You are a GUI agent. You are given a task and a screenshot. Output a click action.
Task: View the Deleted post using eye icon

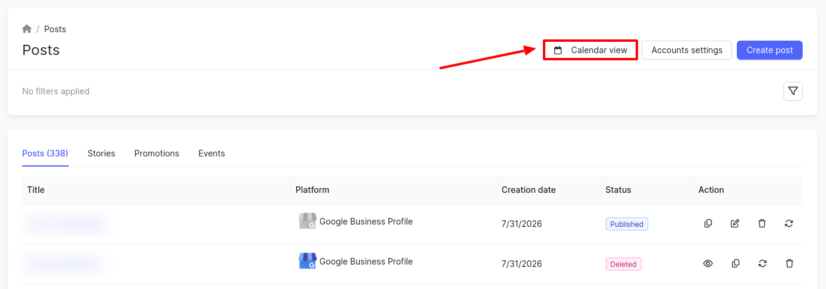tap(708, 263)
